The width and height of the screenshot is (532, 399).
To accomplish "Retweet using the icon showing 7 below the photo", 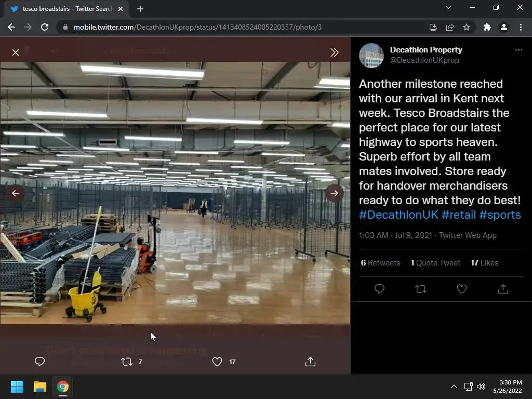I will pyautogui.click(x=131, y=362).
